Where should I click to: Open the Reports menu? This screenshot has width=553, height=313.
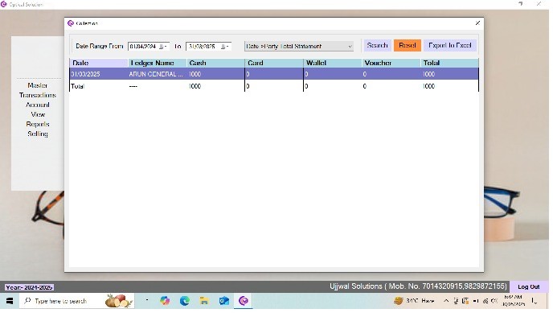pyautogui.click(x=38, y=124)
